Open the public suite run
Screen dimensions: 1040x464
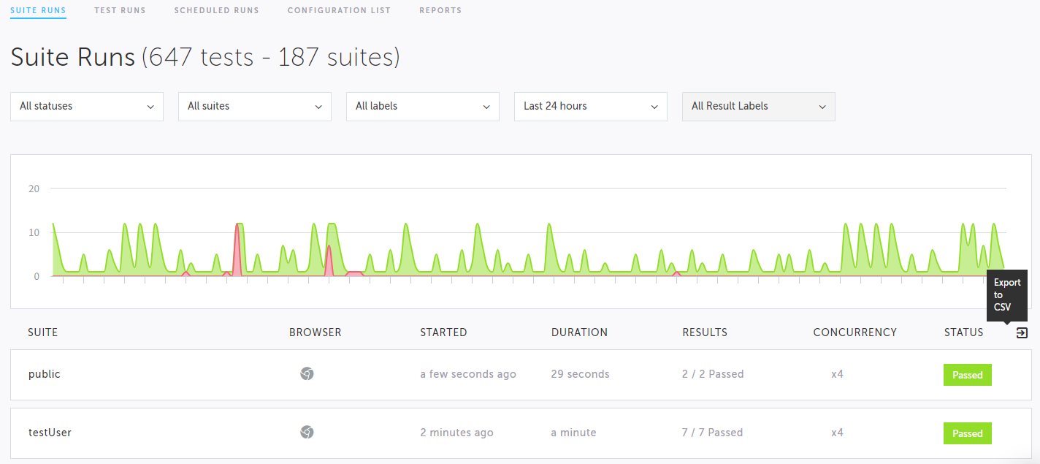[x=520, y=375]
